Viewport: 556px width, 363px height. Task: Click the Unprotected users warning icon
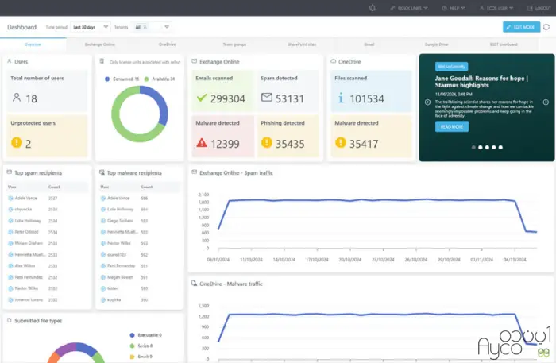17,144
